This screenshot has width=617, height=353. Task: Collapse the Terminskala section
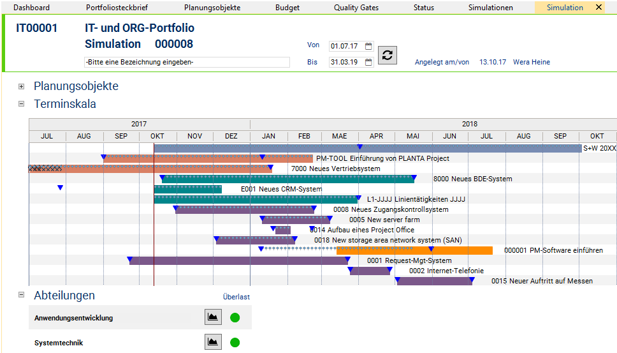21,103
